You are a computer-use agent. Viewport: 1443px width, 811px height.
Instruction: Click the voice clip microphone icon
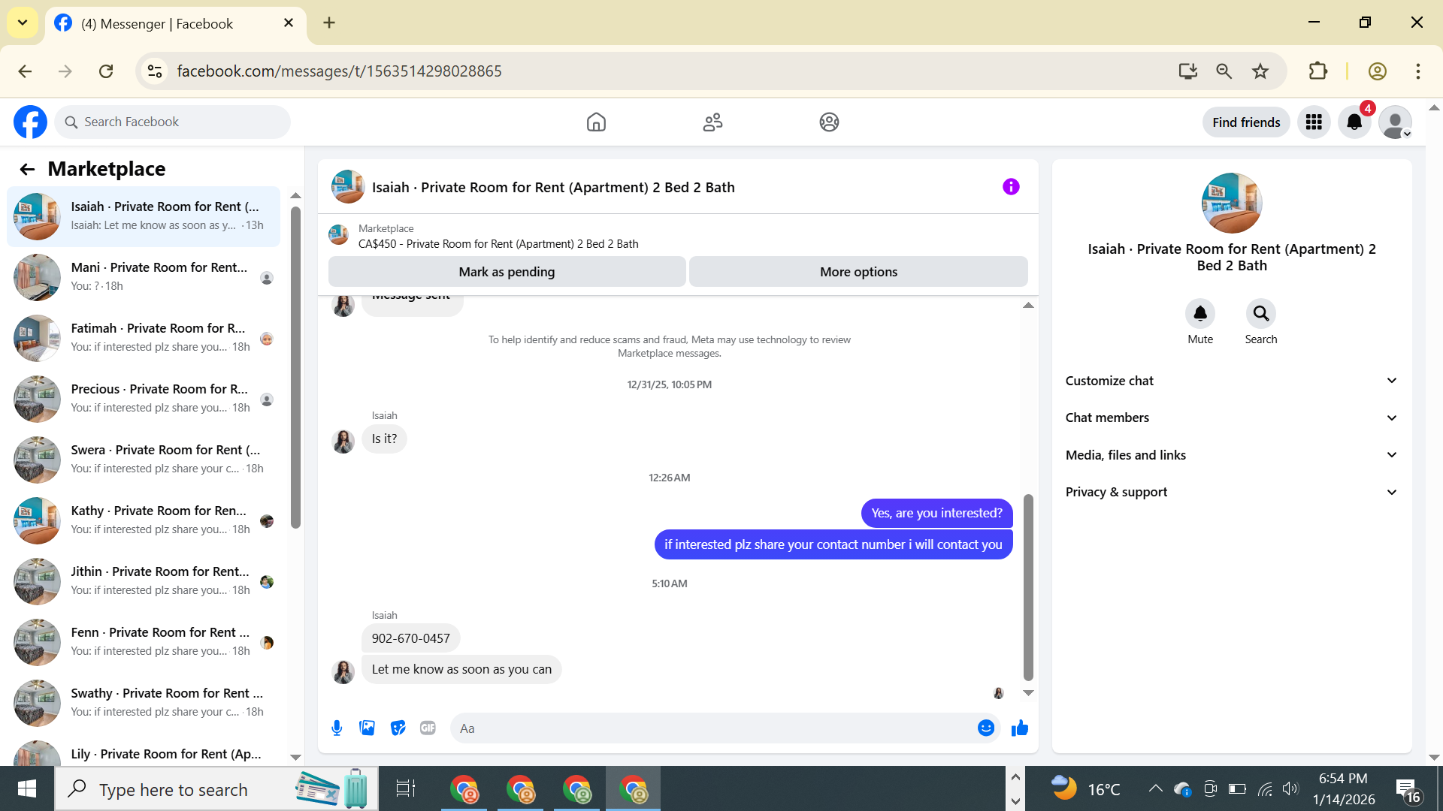click(x=337, y=728)
